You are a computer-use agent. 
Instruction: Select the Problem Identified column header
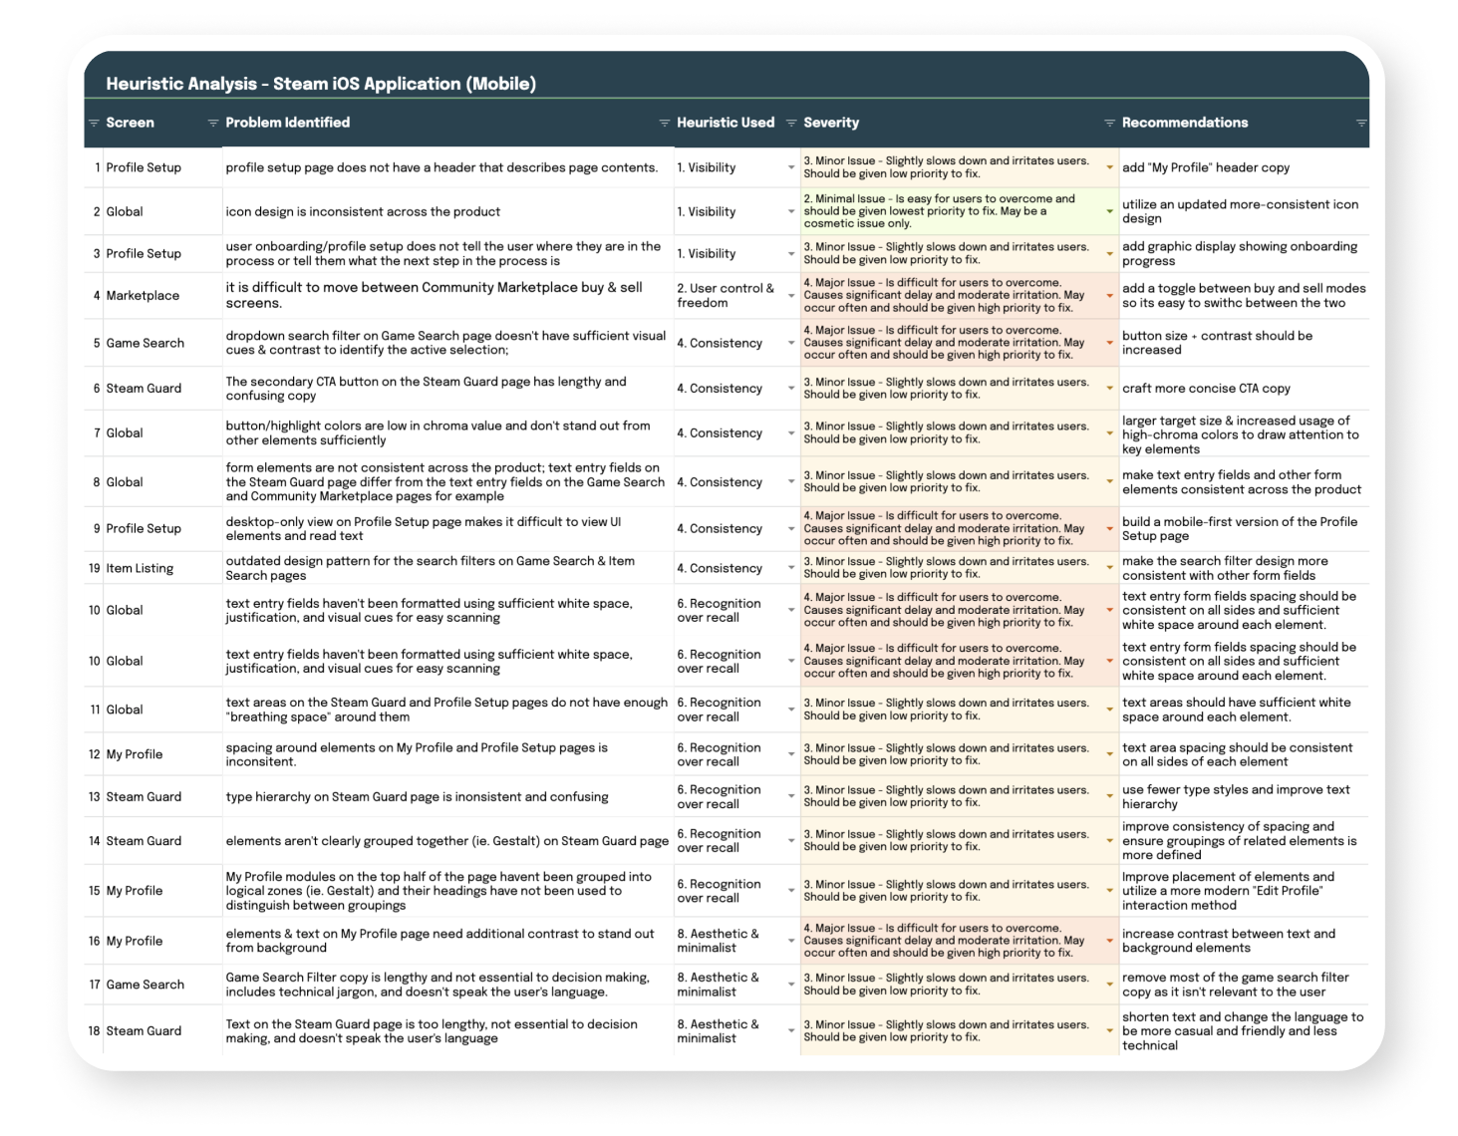[x=287, y=123]
